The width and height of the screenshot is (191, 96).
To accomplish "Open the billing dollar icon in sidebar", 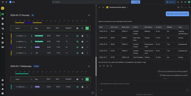I will coord(3,34).
